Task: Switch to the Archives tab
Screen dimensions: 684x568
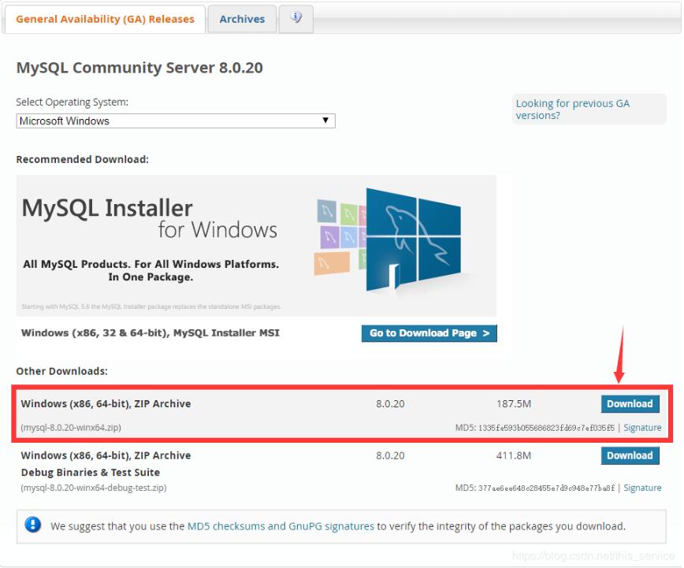Action: tap(242, 19)
